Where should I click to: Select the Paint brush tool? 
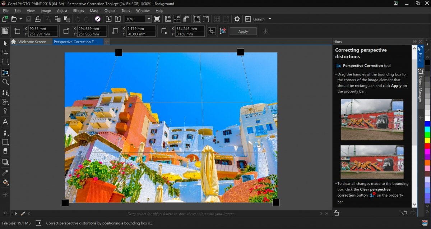pos(5,133)
